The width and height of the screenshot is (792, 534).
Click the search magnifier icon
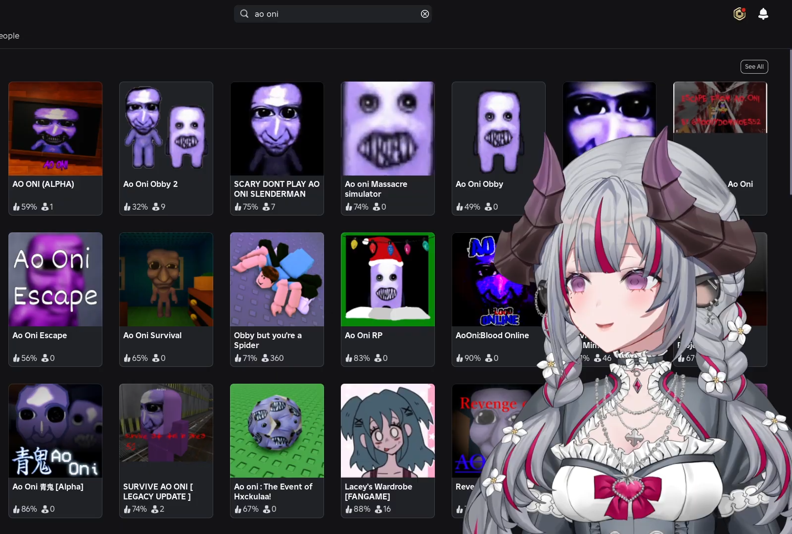click(244, 14)
